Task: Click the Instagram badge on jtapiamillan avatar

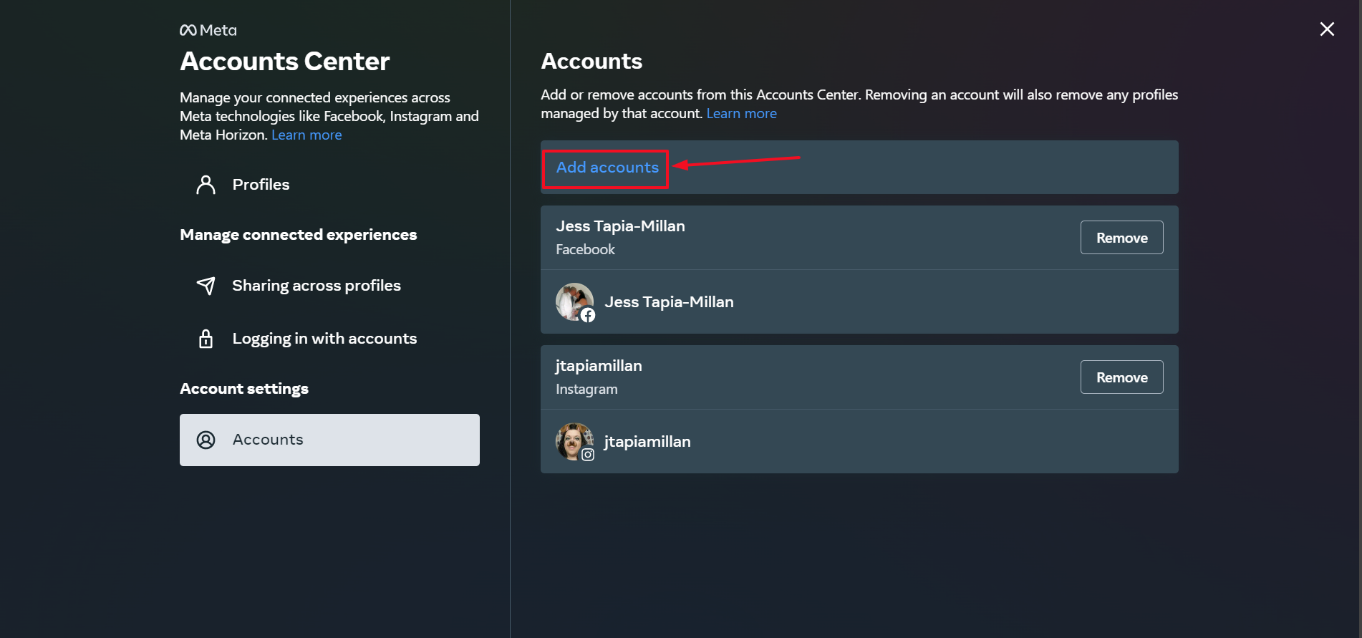Action: click(588, 455)
